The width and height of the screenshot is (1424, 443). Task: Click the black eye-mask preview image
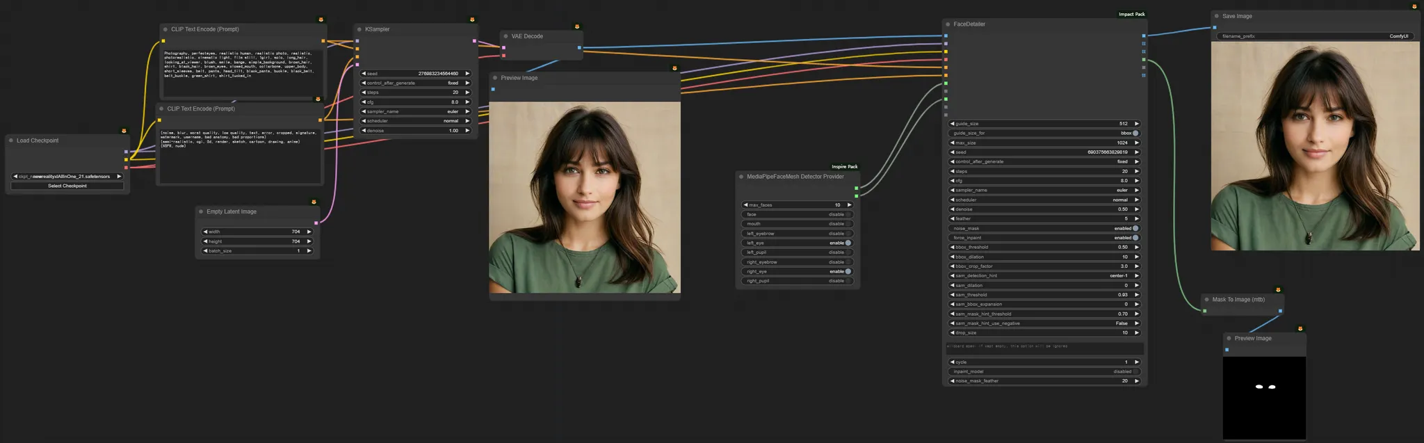coord(1265,398)
